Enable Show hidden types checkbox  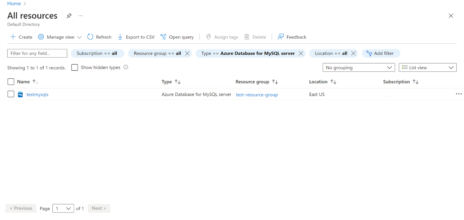click(x=75, y=67)
